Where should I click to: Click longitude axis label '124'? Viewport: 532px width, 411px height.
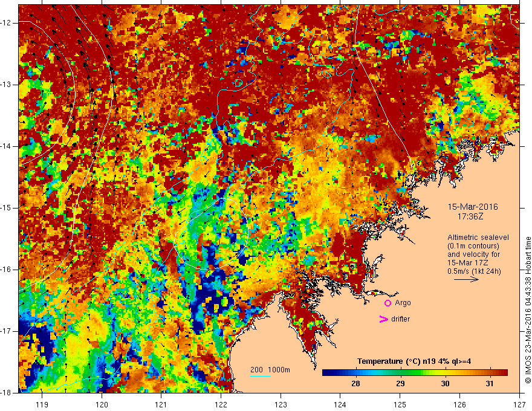340,405
